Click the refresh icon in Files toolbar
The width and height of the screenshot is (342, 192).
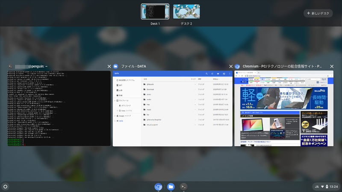212,73
